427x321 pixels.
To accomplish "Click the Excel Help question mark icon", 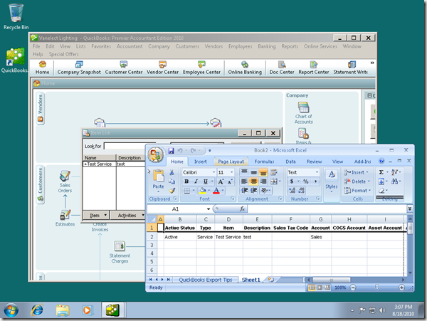I will [x=381, y=161].
